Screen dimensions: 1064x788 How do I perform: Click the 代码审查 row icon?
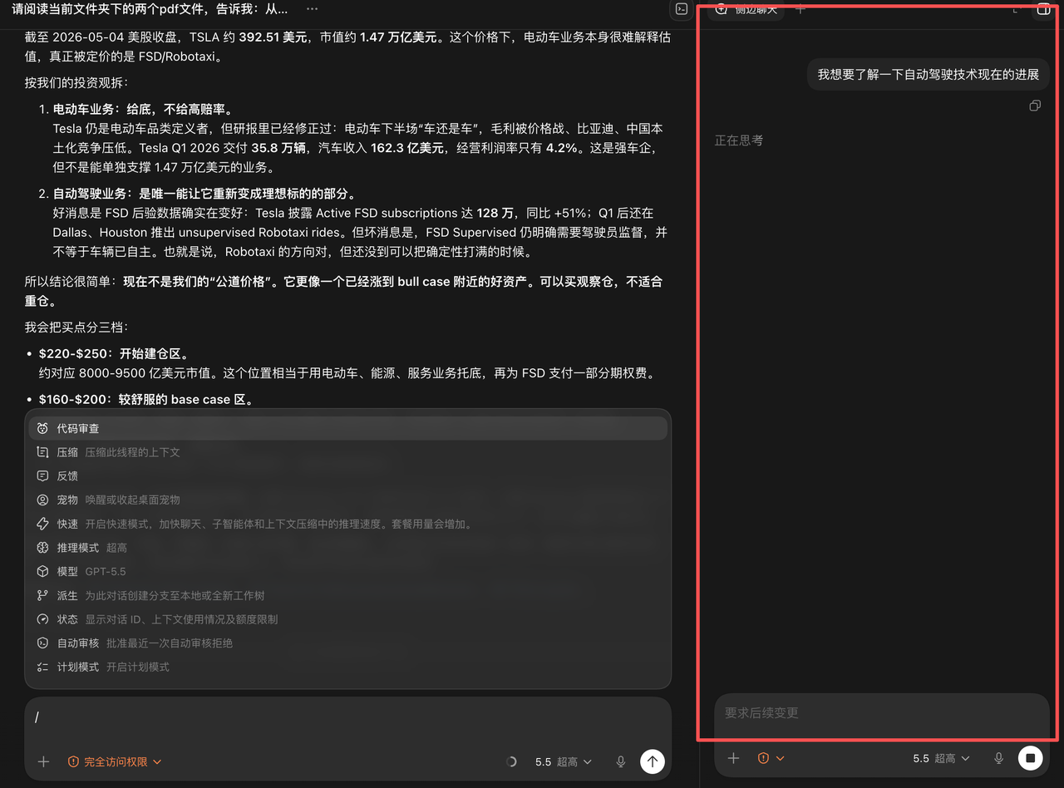click(x=42, y=428)
